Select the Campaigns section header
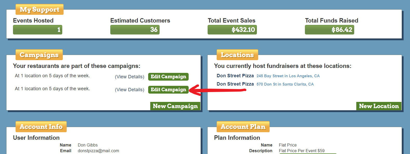 [39, 55]
